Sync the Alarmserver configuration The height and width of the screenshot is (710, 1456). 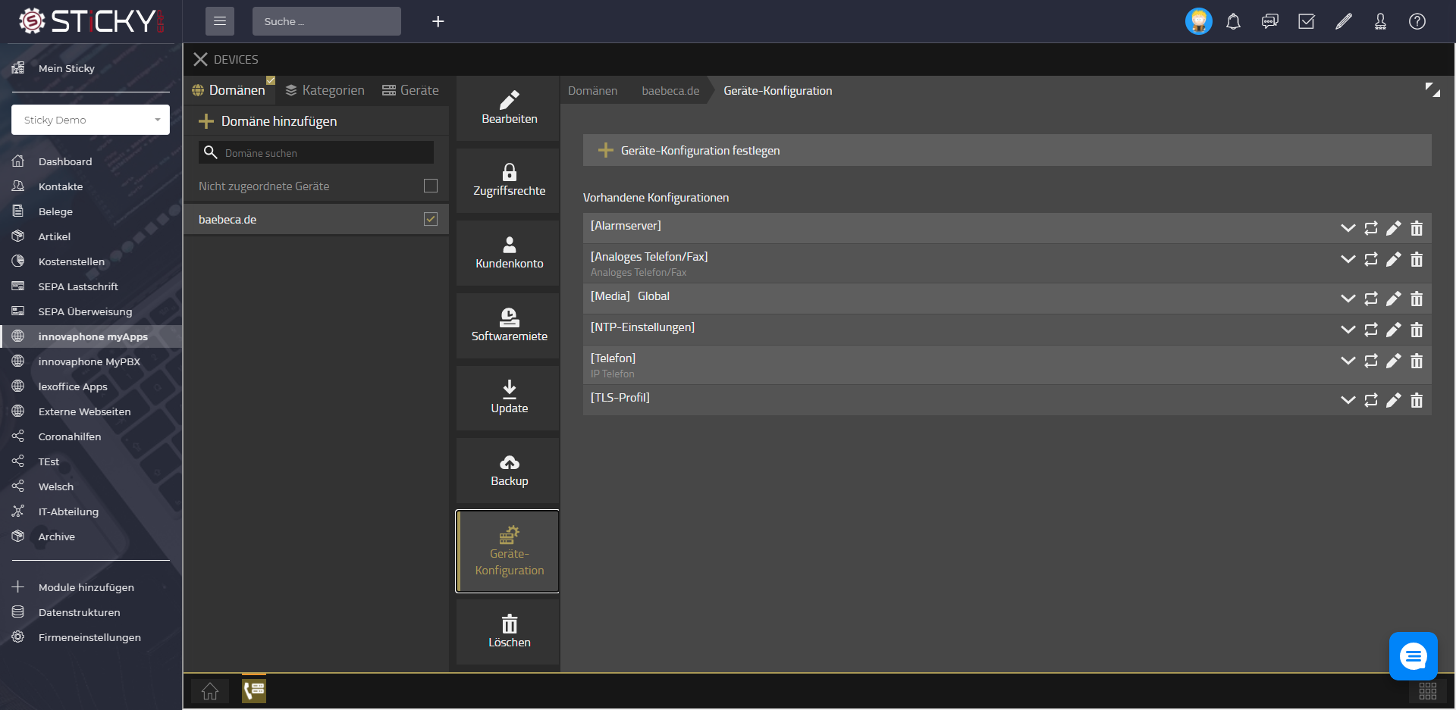pos(1371,228)
